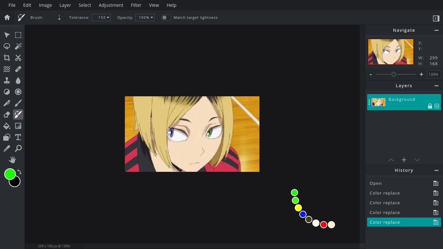443x249 pixels.
Task: Choose the Color picker eyedropper tool
Action: click(x=7, y=148)
